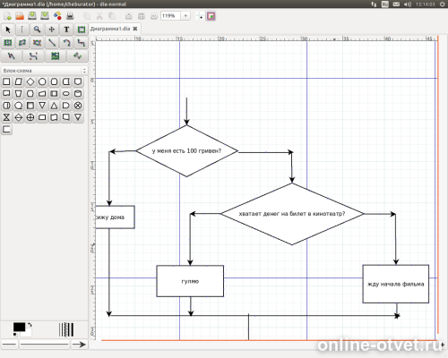Viewport: 448px width, 358px height.
Task: Close the Диаграмма1.dia tab
Action: click(x=135, y=29)
